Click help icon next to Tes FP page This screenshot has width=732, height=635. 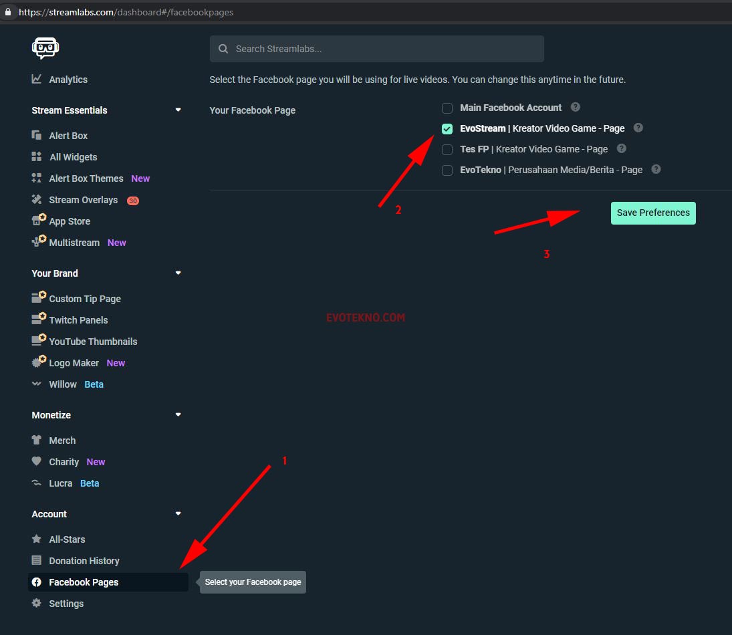pos(621,148)
